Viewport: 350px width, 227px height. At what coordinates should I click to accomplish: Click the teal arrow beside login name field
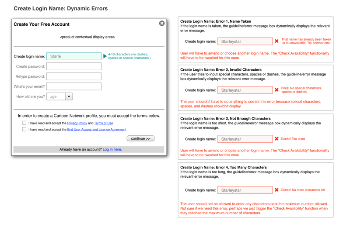coord(105,56)
